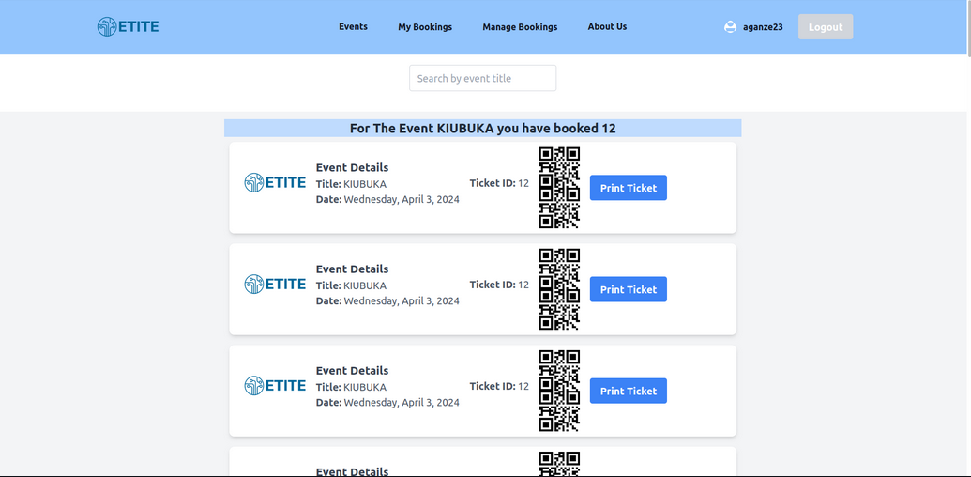Print the second KIUBUKA ticket
This screenshot has width=971, height=477.
click(629, 289)
